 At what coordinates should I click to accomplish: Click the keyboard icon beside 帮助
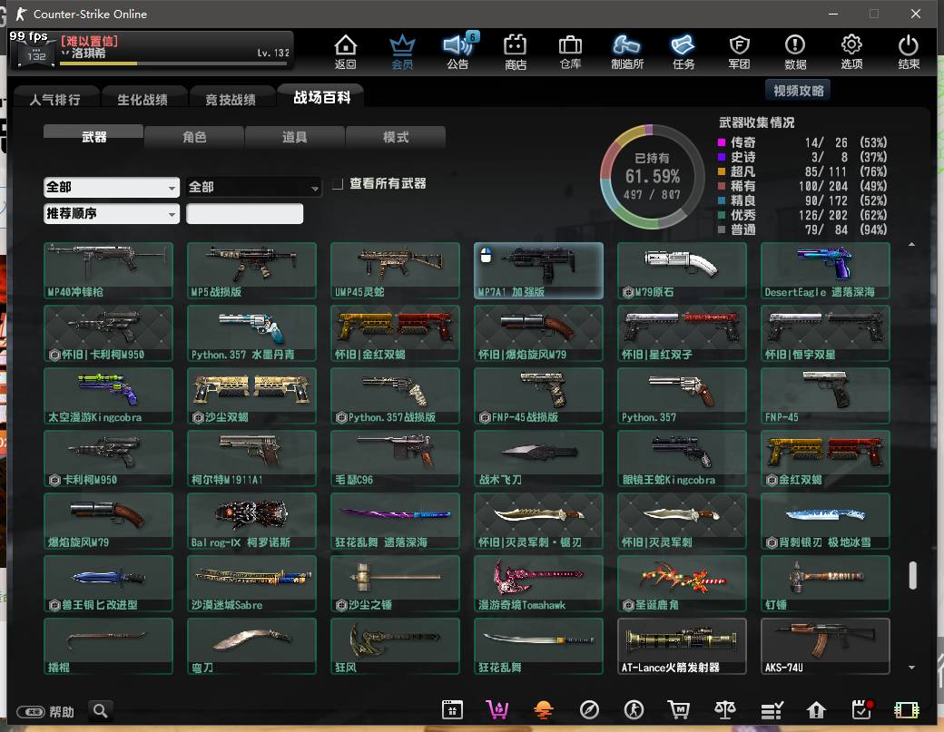pyautogui.click(x=31, y=711)
